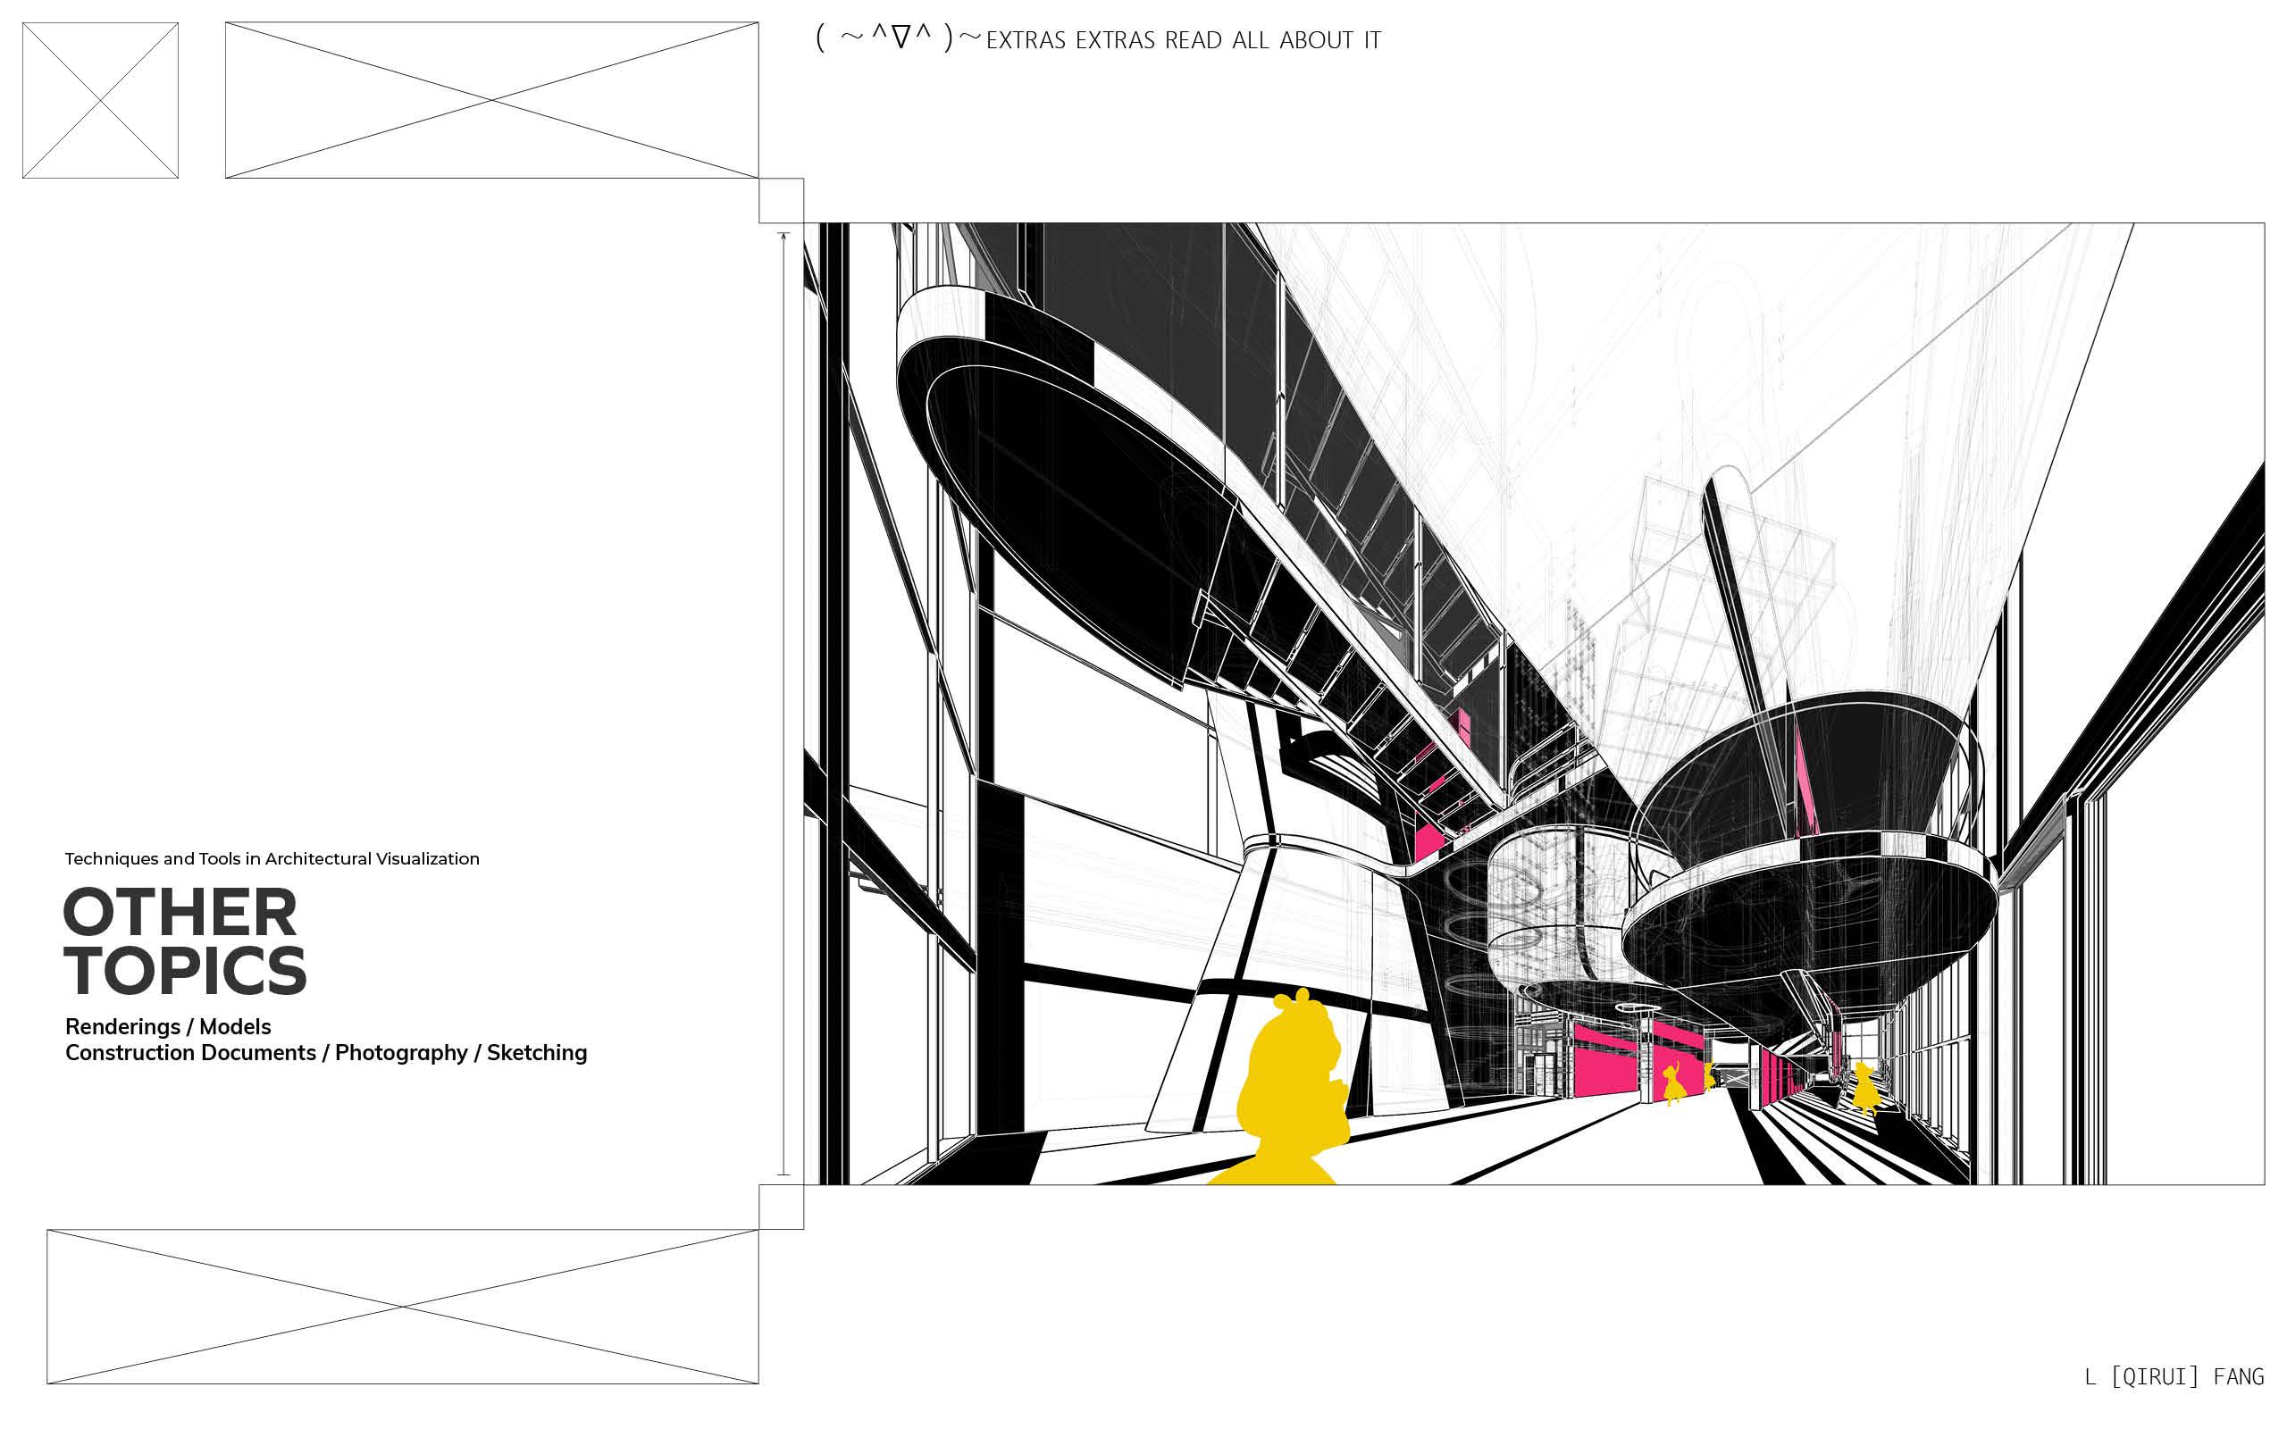Viewport: 2287px width, 1429px height.
Task: Click the vertical dimension line beside drawing
Action: [783, 704]
